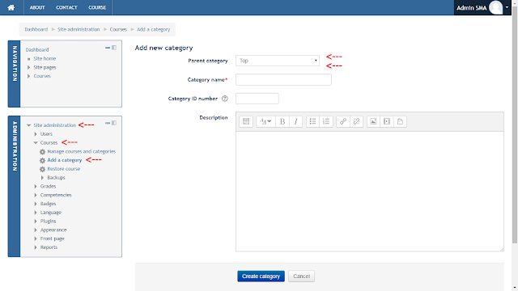Expand Badges in Administration tree
The image size is (518, 291).
(36, 204)
